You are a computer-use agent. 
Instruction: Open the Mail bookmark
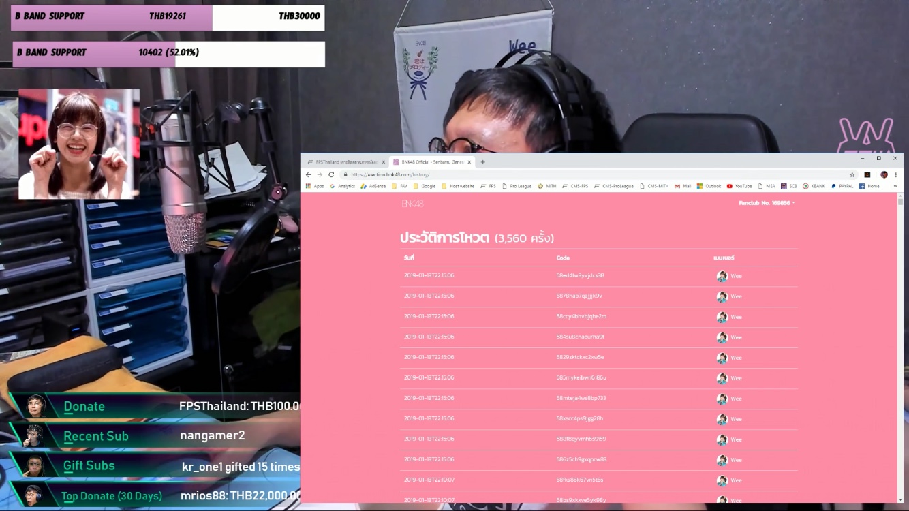(x=683, y=186)
